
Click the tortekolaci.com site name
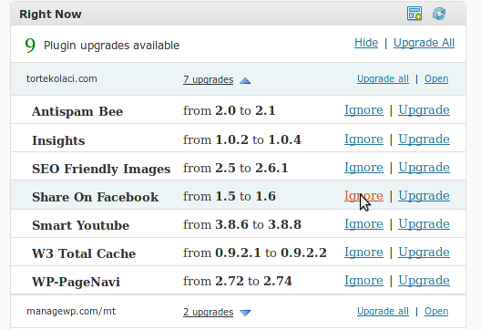coord(62,79)
